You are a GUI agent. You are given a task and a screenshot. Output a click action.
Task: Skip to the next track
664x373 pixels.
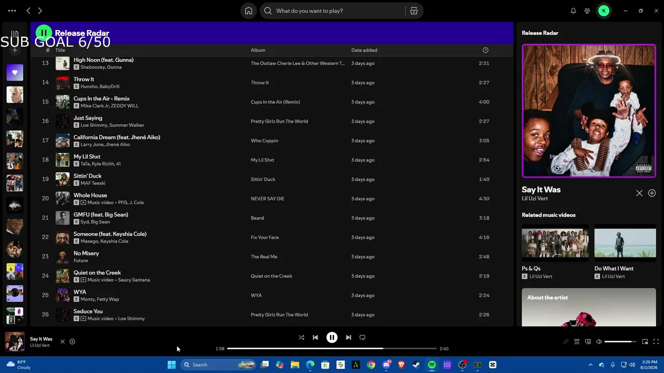tap(349, 337)
